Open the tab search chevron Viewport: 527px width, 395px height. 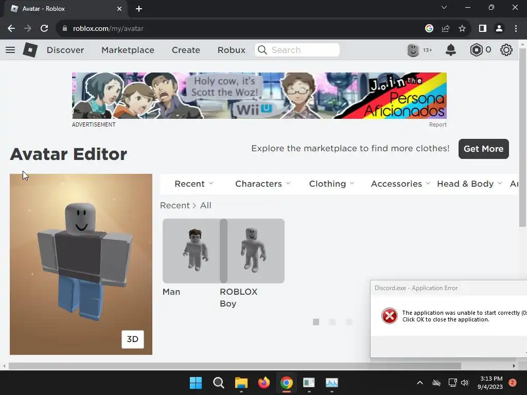click(444, 7)
